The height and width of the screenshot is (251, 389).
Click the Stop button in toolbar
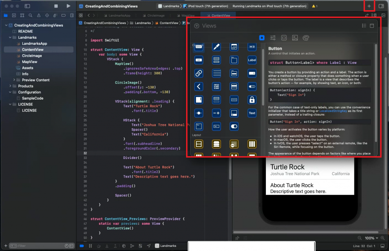pyautogui.click(x=56, y=6)
